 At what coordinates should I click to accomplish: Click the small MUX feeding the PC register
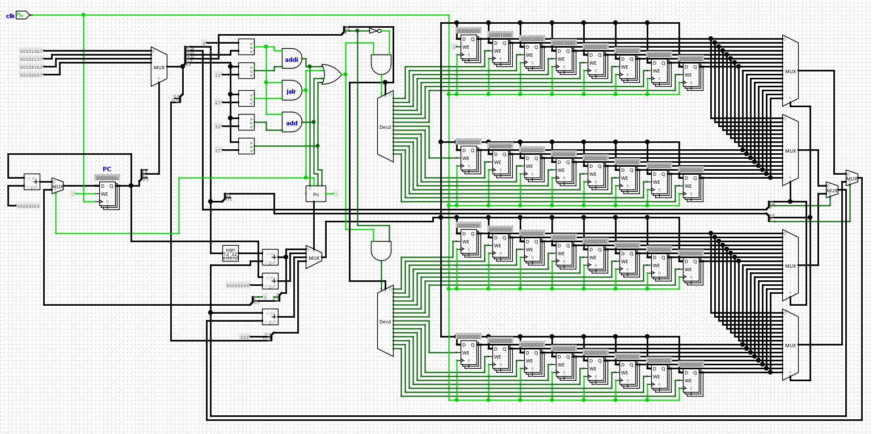[57, 186]
